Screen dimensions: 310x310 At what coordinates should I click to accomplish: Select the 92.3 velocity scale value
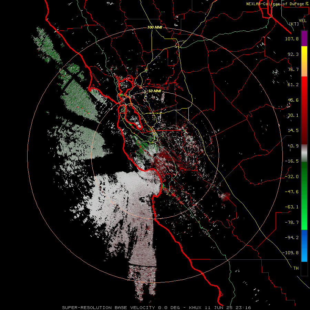point(293,54)
